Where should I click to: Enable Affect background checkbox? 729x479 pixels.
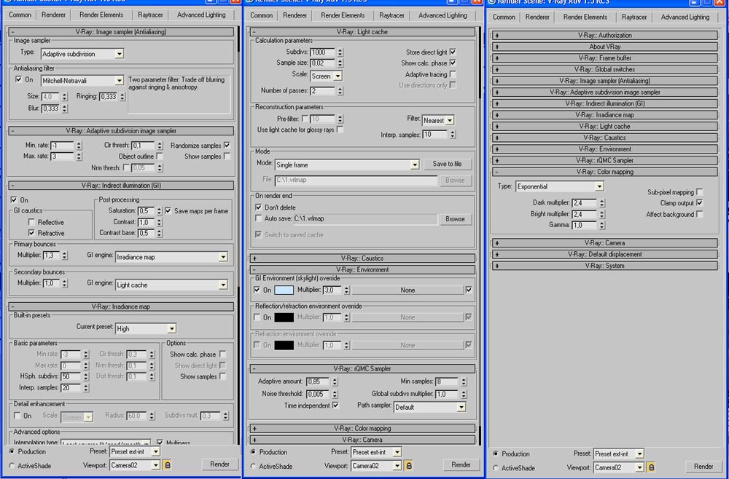coord(700,214)
